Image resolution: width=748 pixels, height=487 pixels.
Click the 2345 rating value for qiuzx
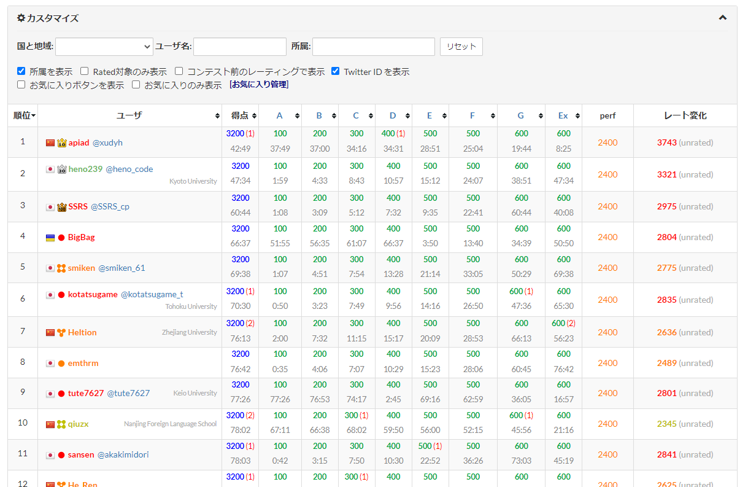coord(666,424)
